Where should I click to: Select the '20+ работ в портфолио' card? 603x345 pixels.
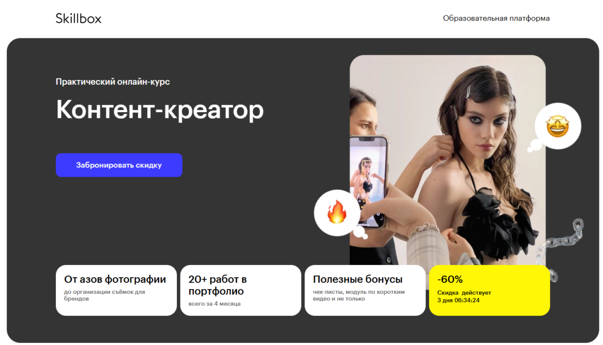[x=241, y=290]
